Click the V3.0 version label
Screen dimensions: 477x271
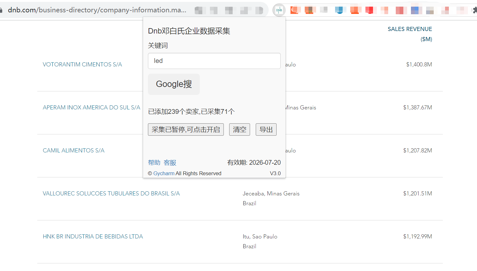pos(275,173)
